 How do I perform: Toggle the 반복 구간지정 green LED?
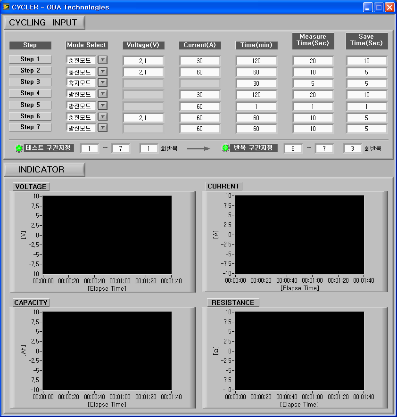pos(225,148)
